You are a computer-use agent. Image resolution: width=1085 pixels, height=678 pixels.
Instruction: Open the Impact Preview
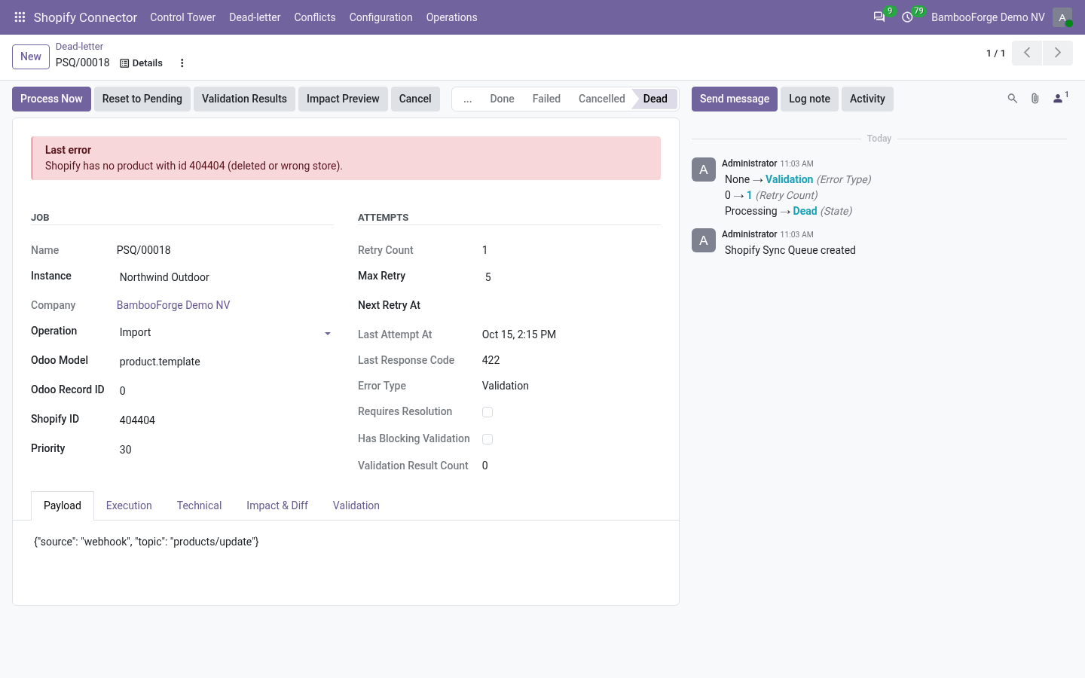[343, 99]
